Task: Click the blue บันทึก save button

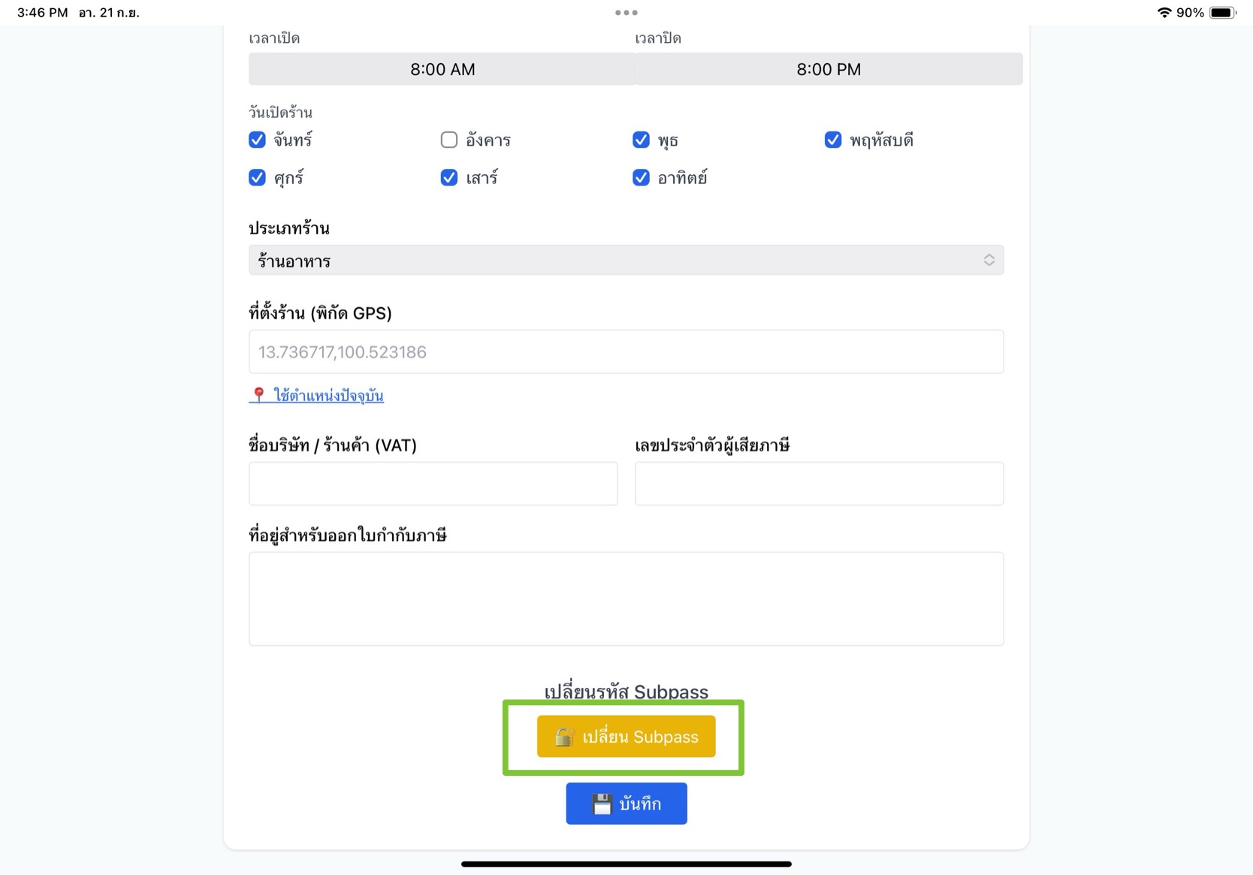Action: click(x=626, y=804)
